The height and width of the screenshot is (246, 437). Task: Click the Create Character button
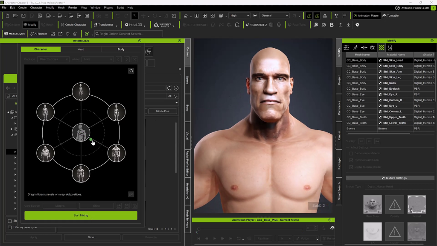point(73,25)
